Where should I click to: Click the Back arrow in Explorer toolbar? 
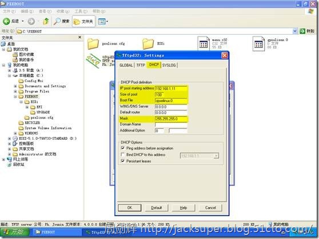(x=6, y=21)
